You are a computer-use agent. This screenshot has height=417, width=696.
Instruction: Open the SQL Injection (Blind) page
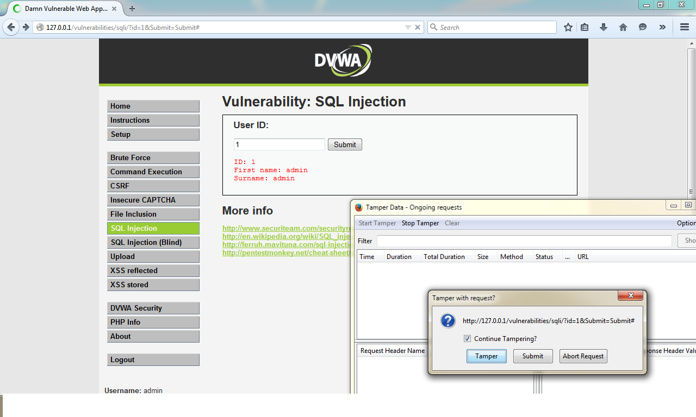153,242
